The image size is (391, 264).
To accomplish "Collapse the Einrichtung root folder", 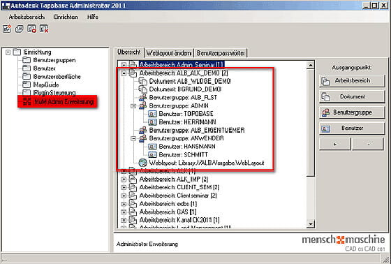I will pos(8,52).
